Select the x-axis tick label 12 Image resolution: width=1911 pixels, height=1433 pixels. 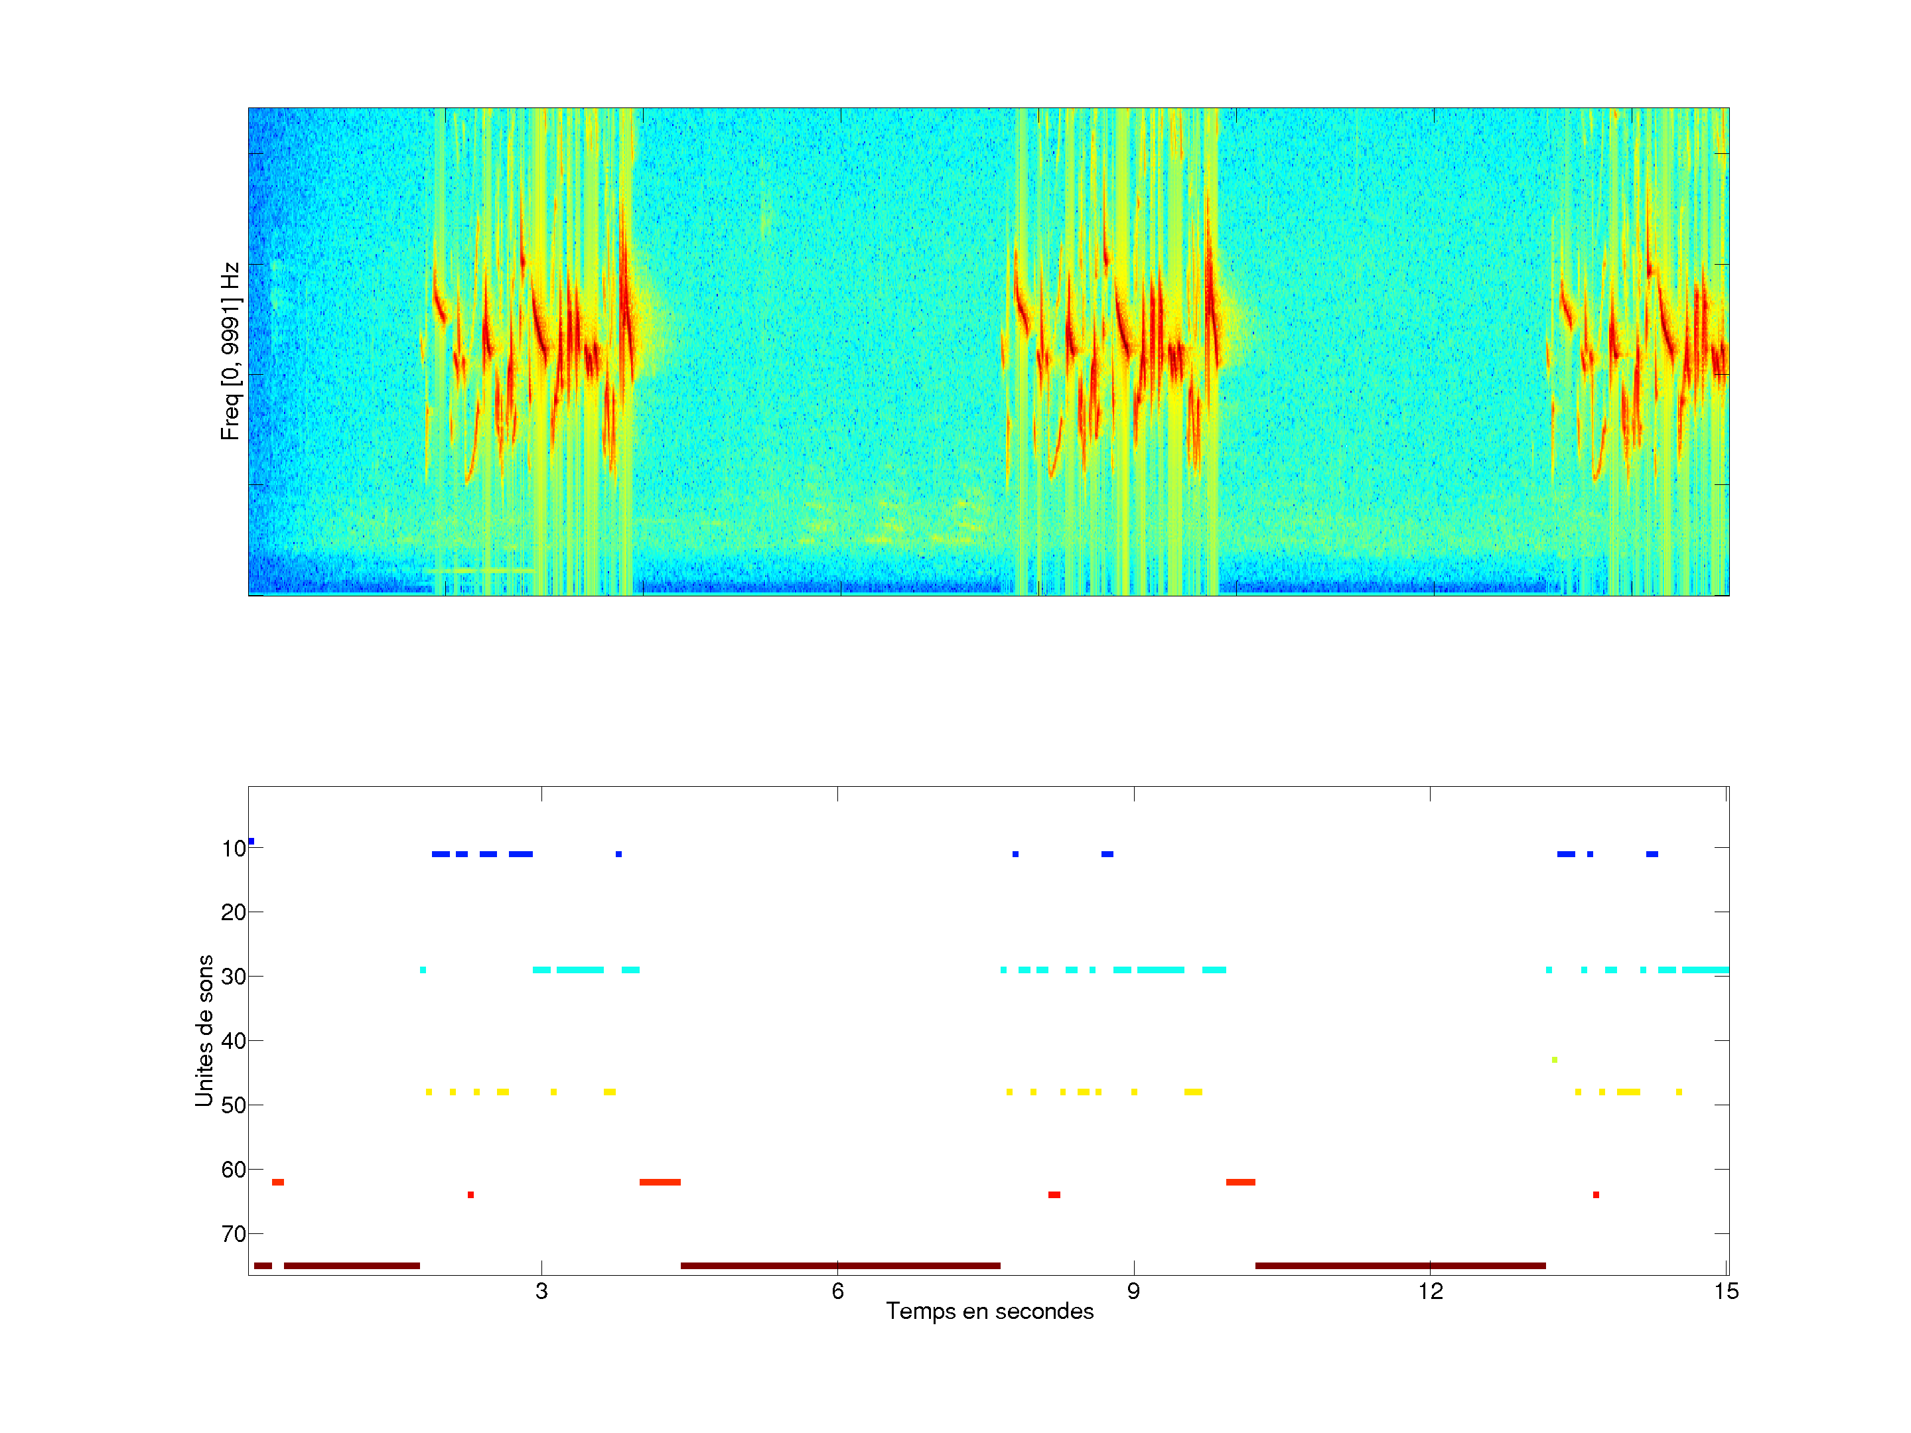point(1430,1291)
